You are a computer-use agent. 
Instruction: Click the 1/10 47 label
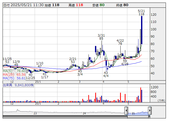click(40, 65)
